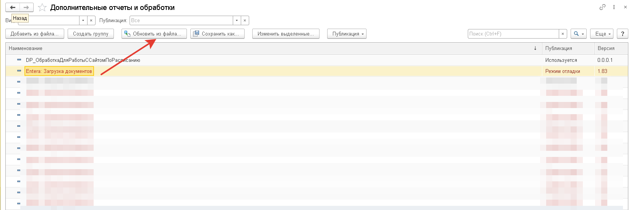
Task: Click Обновить из файла button
Action: [154, 34]
